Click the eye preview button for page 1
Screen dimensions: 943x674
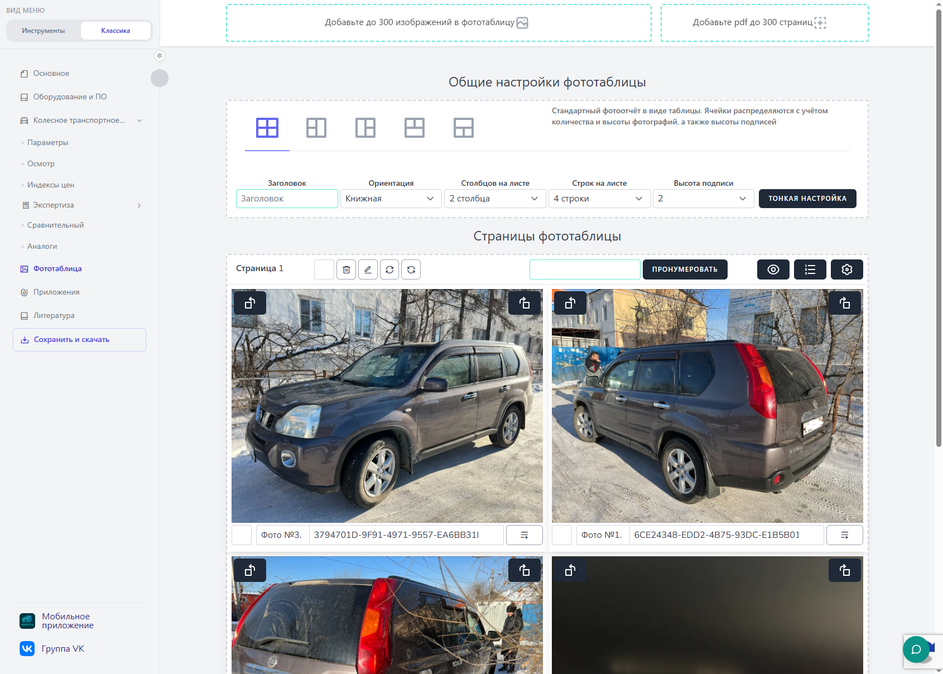coord(773,269)
